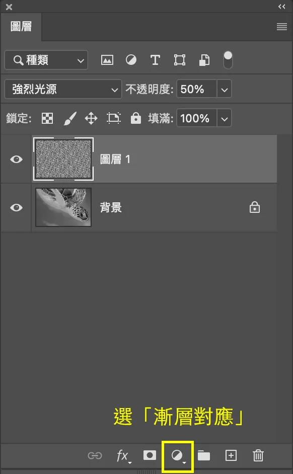Filter for shape layers icon

180,60
